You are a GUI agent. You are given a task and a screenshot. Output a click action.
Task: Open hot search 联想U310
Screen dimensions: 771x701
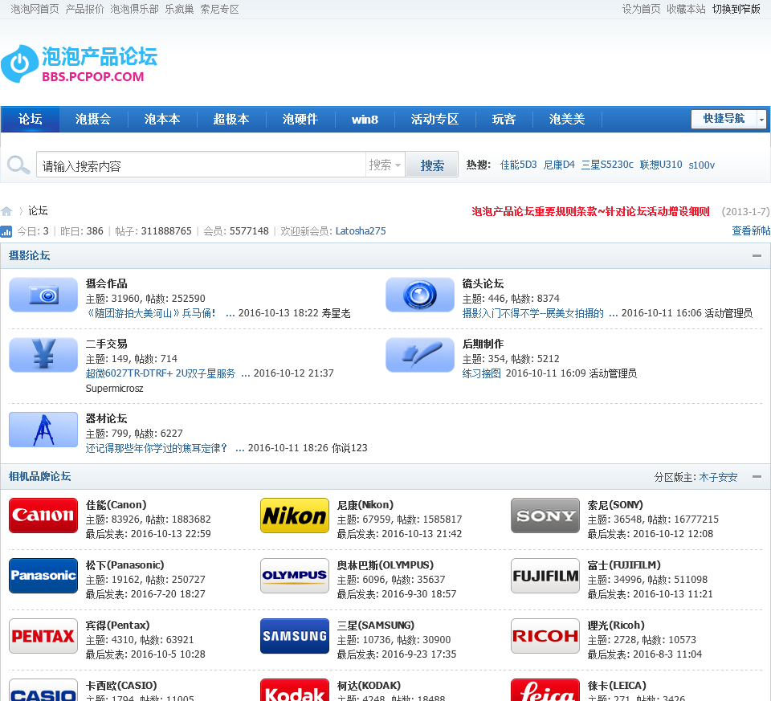[661, 165]
